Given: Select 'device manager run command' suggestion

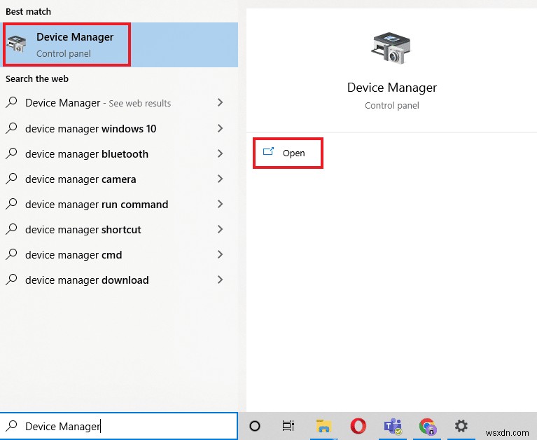Looking at the screenshot, I should (97, 205).
